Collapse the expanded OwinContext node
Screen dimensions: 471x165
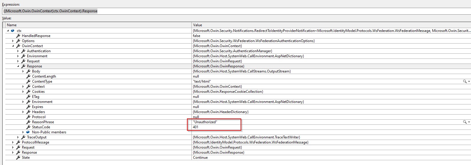(x=13, y=46)
